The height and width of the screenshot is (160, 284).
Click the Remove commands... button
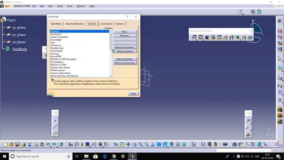click(125, 63)
